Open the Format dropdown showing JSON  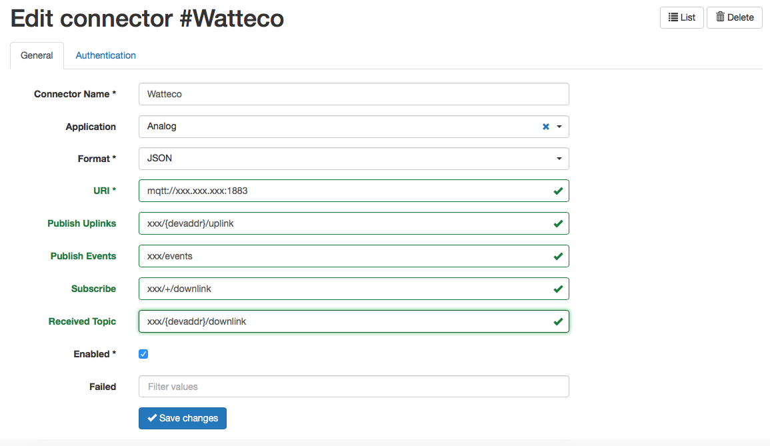pos(353,159)
